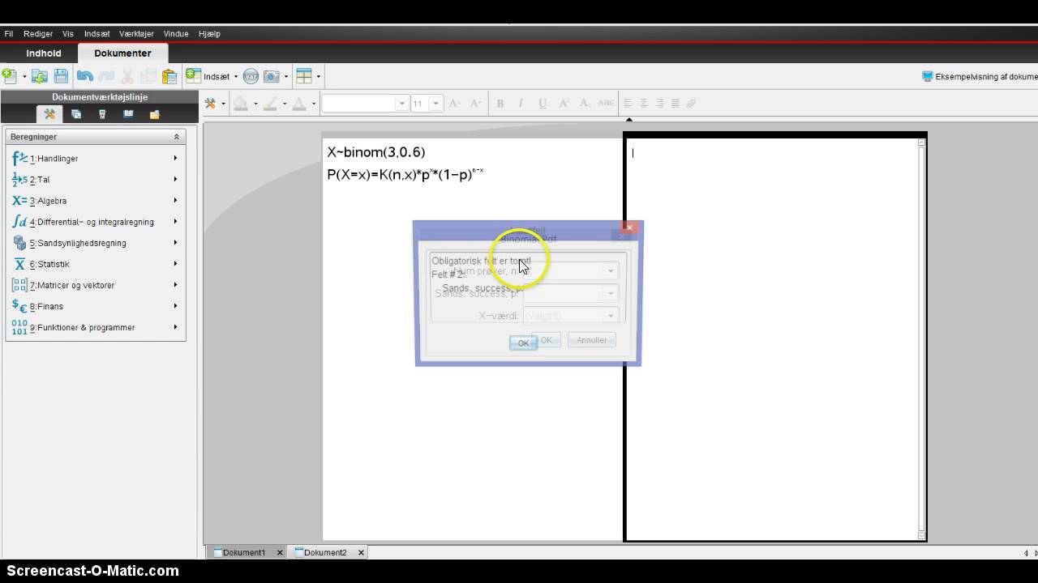Open the fill color dropdown arrow

255,104
